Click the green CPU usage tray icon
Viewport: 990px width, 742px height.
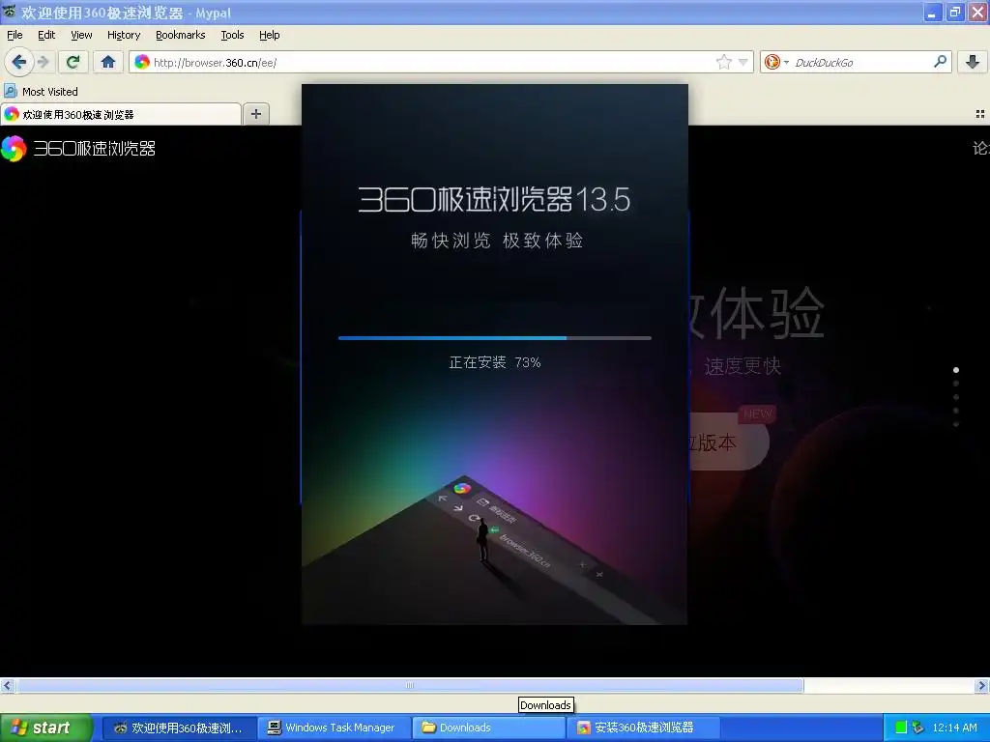click(x=901, y=728)
